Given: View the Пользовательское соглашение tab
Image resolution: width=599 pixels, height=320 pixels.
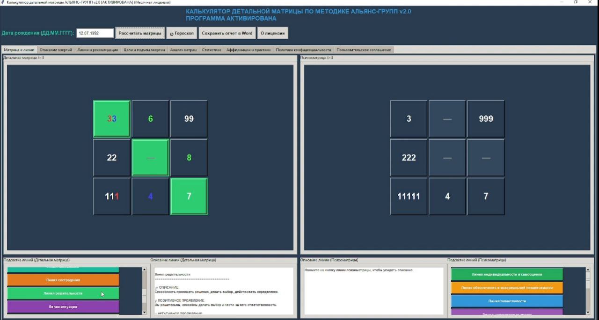Looking at the screenshot, I should [364, 50].
